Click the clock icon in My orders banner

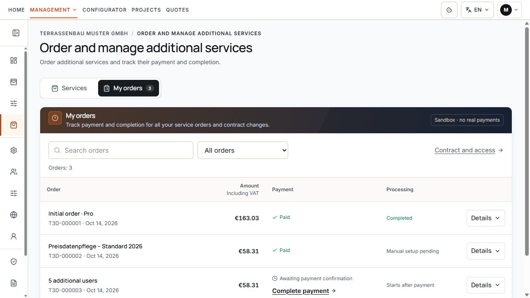point(55,118)
